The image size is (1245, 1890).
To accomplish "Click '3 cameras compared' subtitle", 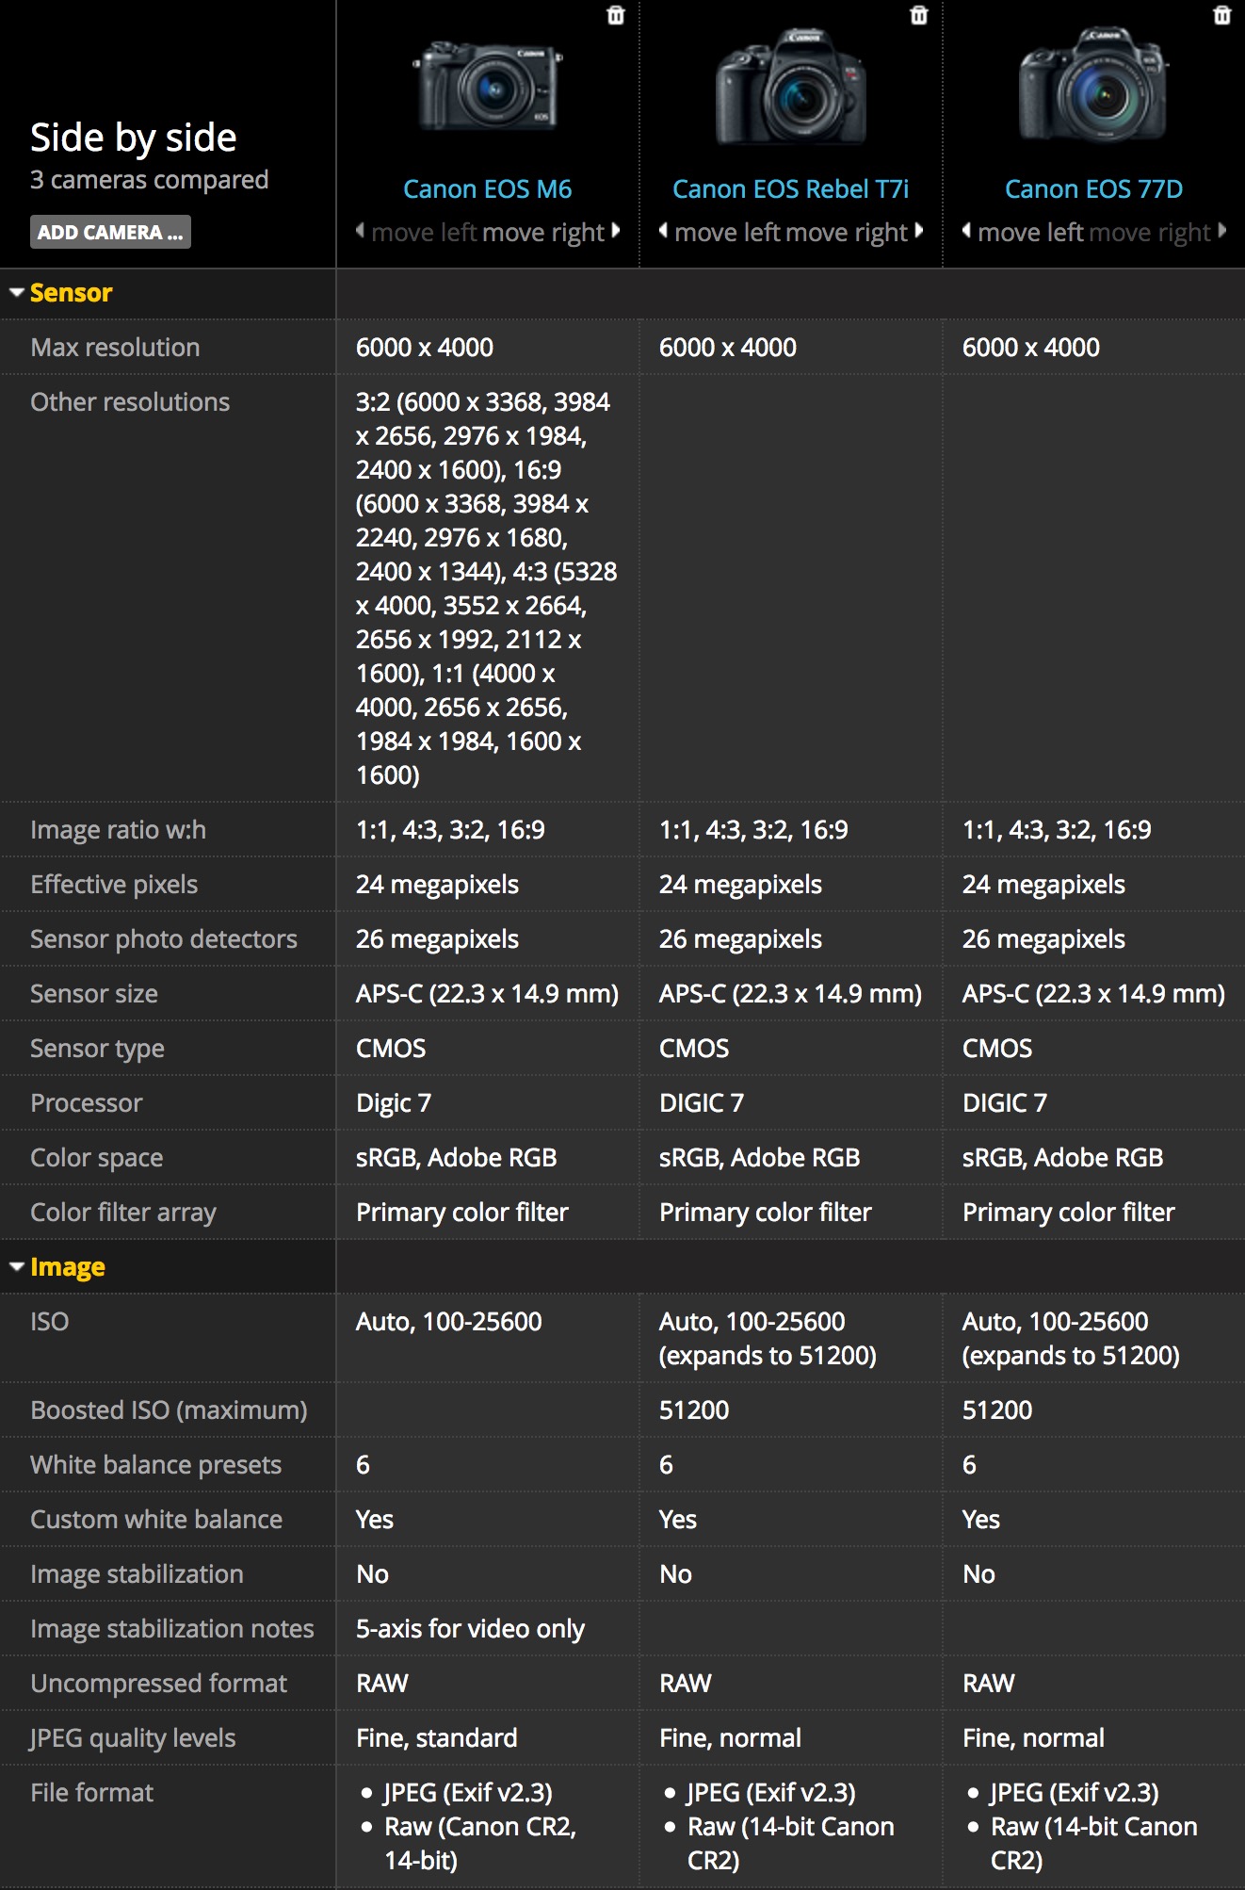I will [x=150, y=180].
